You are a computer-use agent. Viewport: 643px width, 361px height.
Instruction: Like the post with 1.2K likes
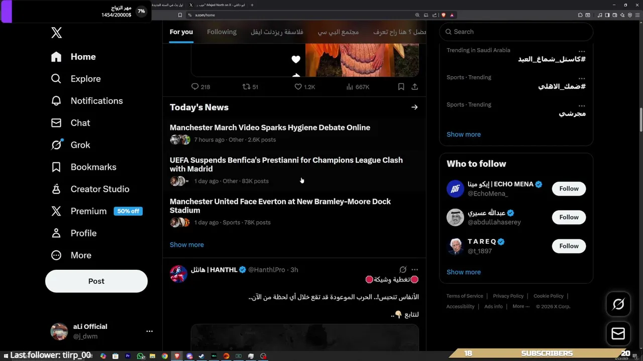pyautogui.click(x=298, y=87)
